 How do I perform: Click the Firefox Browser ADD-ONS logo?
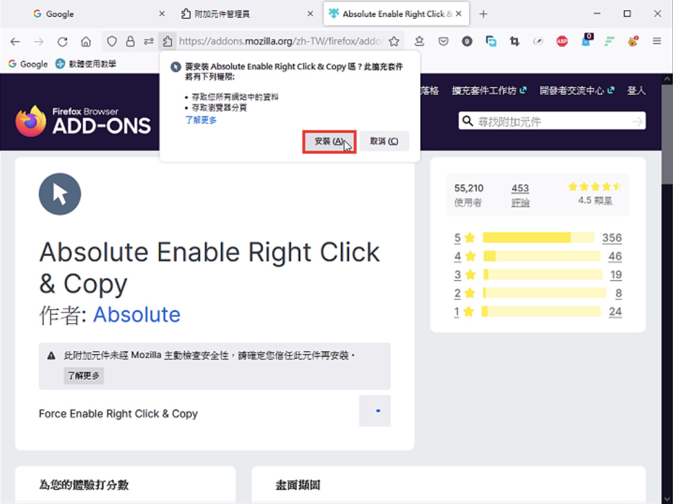83,121
